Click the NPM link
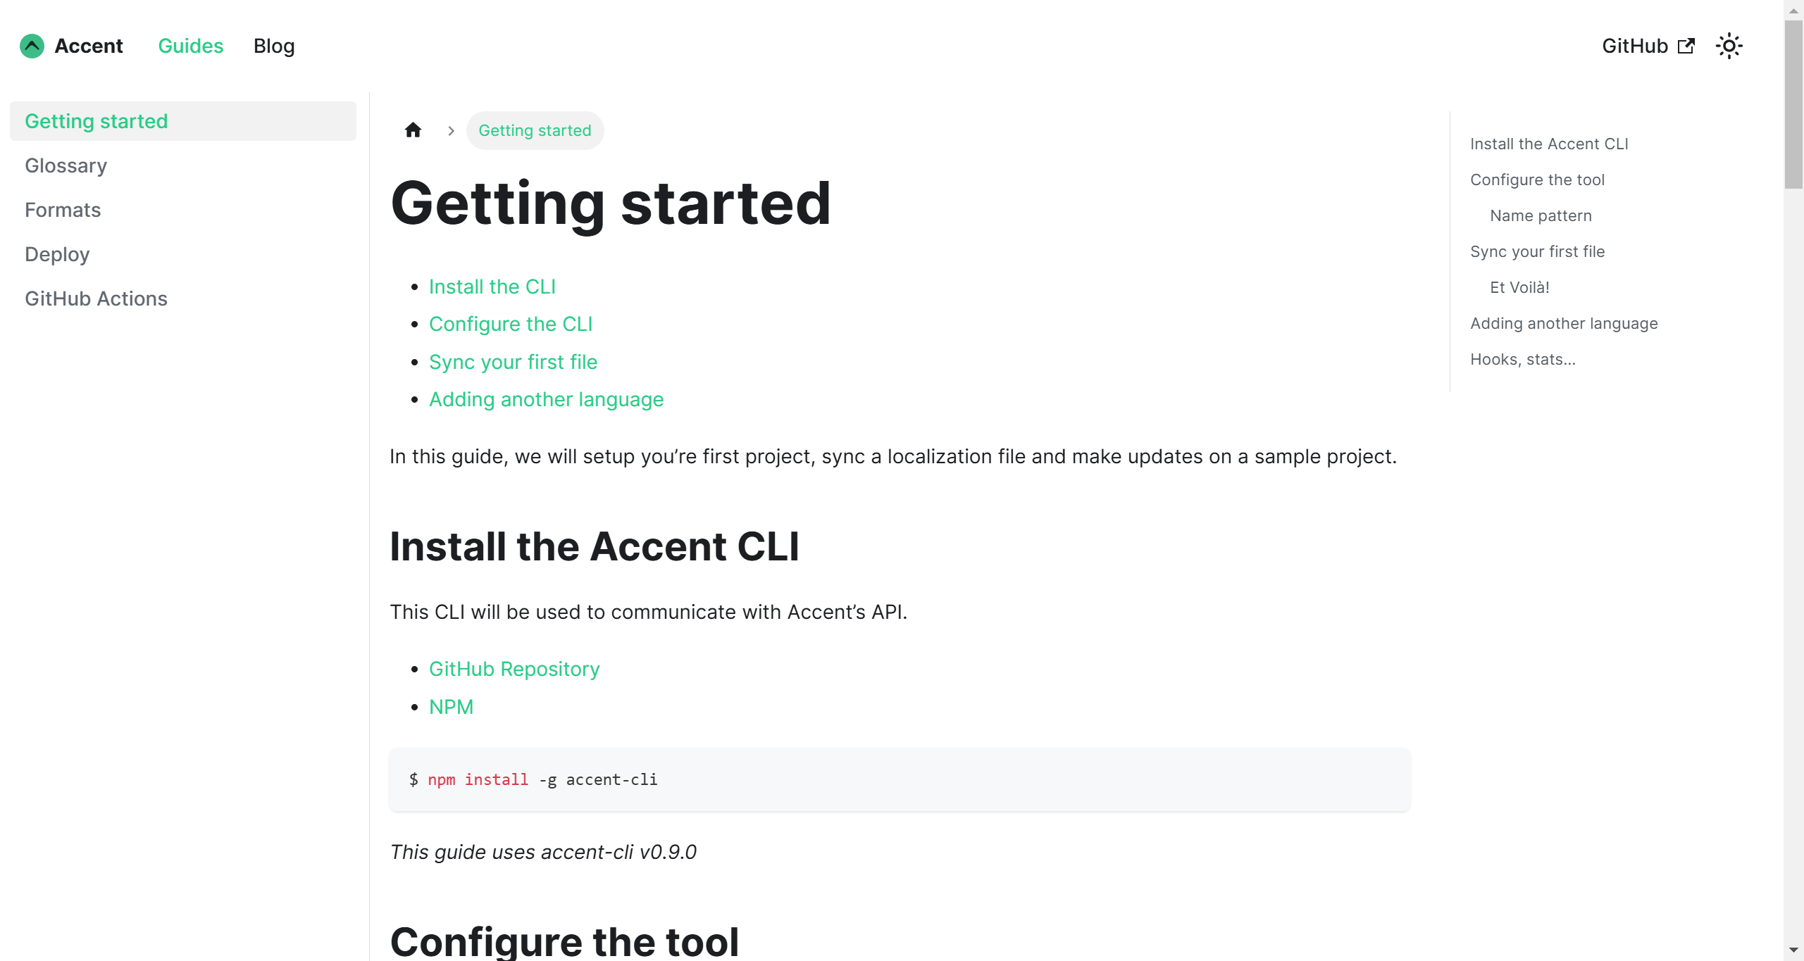The height and width of the screenshot is (961, 1804). [451, 707]
